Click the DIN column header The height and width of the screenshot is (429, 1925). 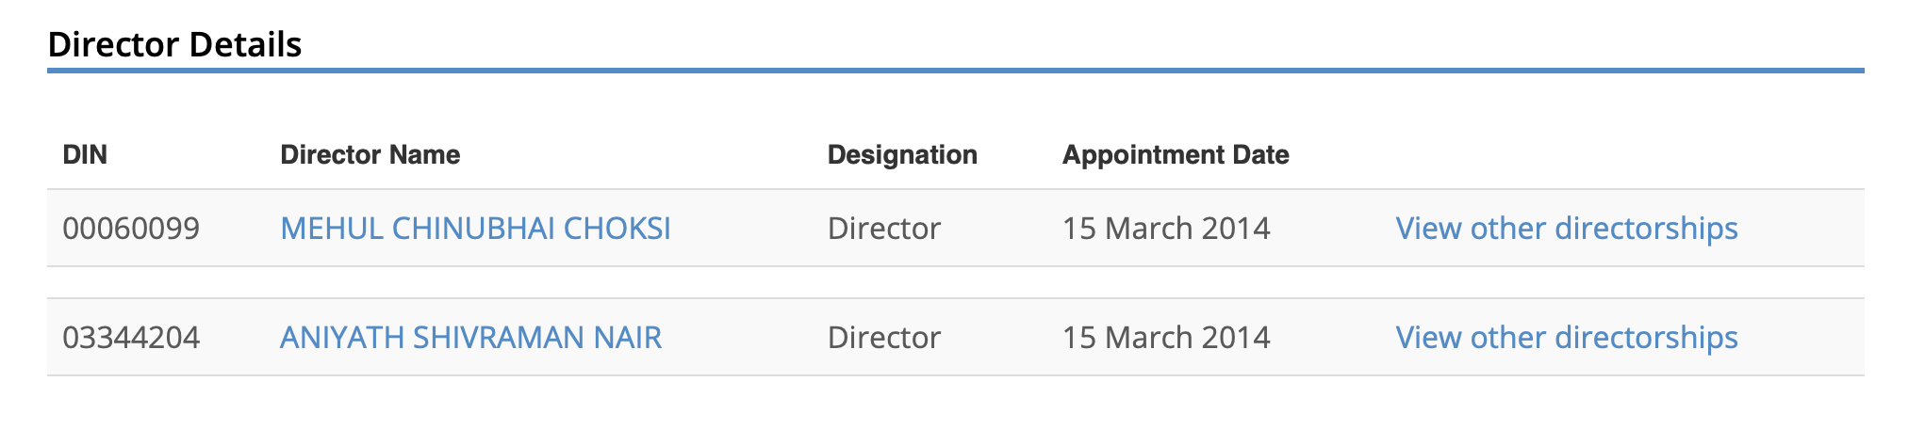coord(85,155)
